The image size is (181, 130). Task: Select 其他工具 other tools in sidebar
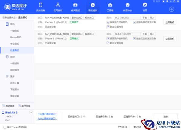pyautogui.click(x=15, y=83)
